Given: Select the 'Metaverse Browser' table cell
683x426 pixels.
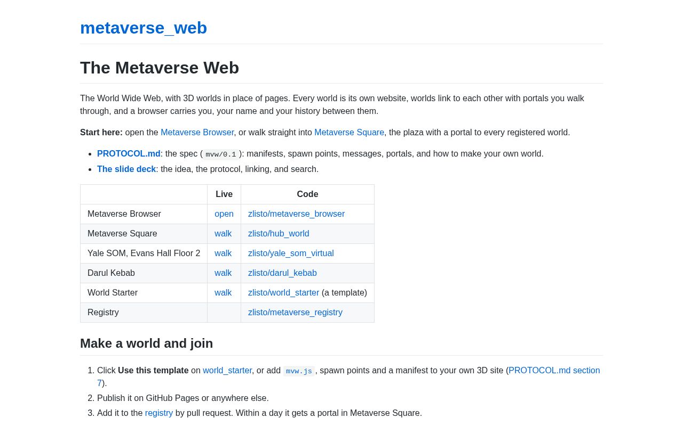Looking at the screenshot, I should click(x=144, y=214).
